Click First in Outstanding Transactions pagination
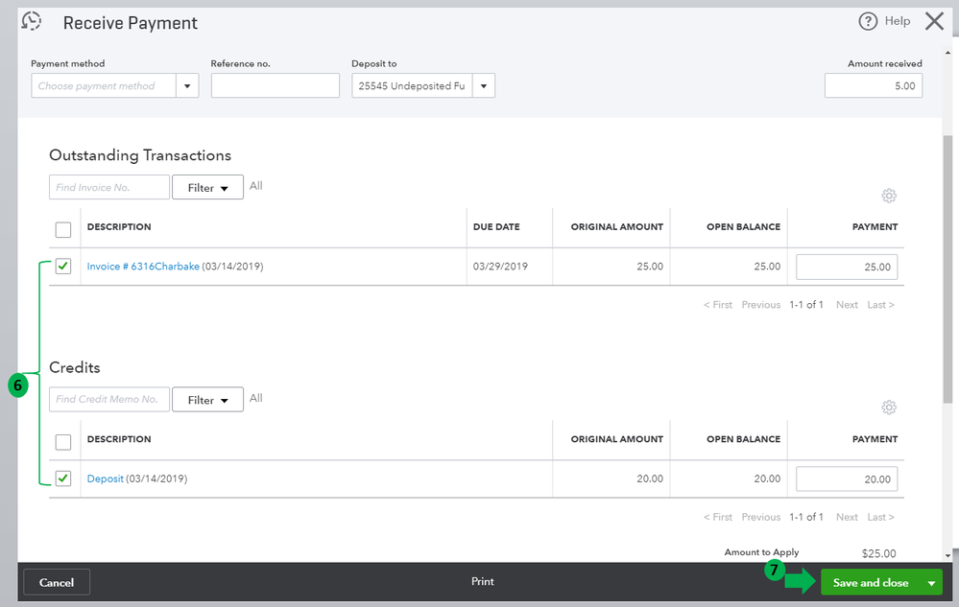959x607 pixels. [717, 304]
